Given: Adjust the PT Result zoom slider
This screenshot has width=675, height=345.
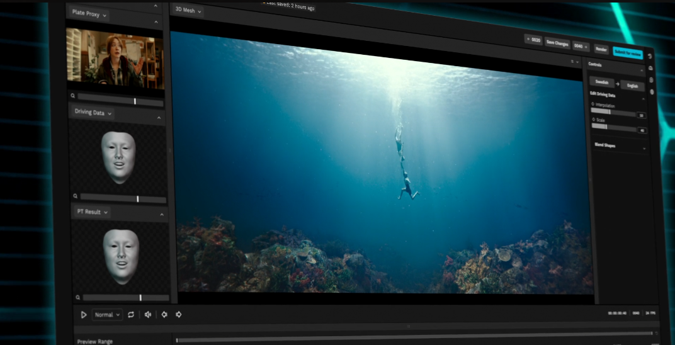Looking at the screenshot, I should [126, 298].
